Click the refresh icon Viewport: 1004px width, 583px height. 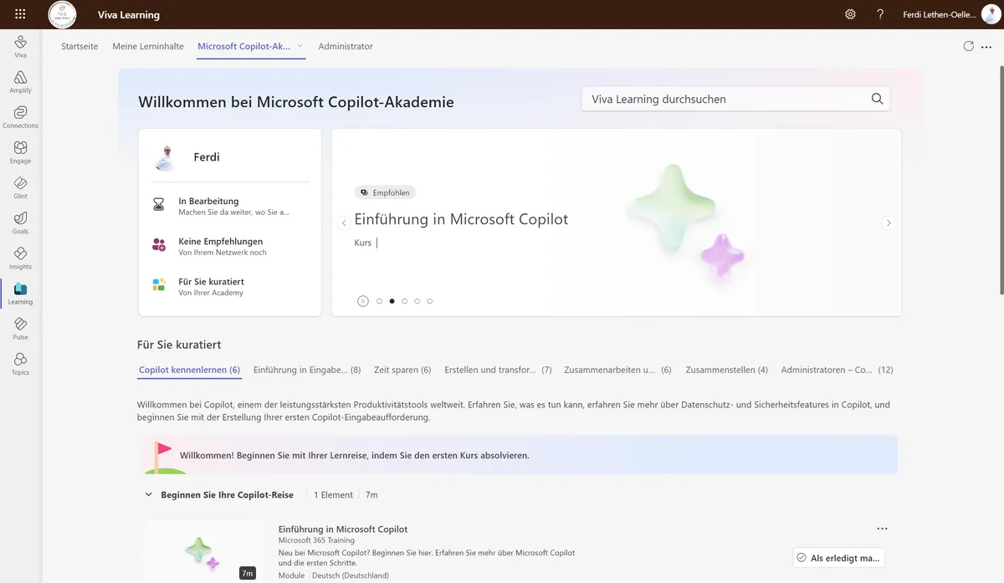pos(969,46)
